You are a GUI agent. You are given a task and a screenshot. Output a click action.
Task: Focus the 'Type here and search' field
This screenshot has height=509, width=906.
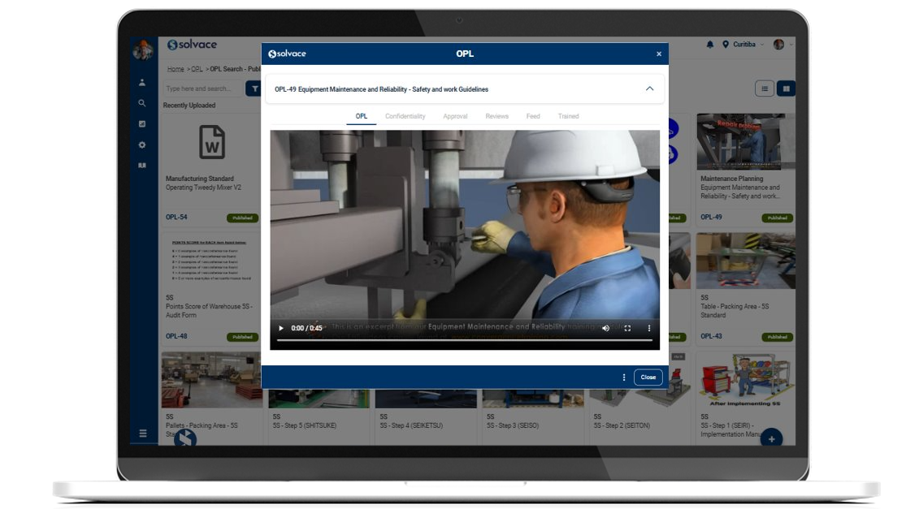203,88
